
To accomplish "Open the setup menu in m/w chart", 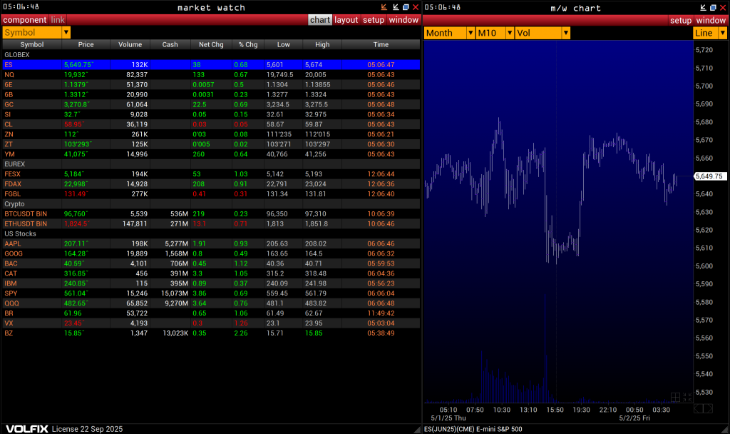I will click(681, 20).
